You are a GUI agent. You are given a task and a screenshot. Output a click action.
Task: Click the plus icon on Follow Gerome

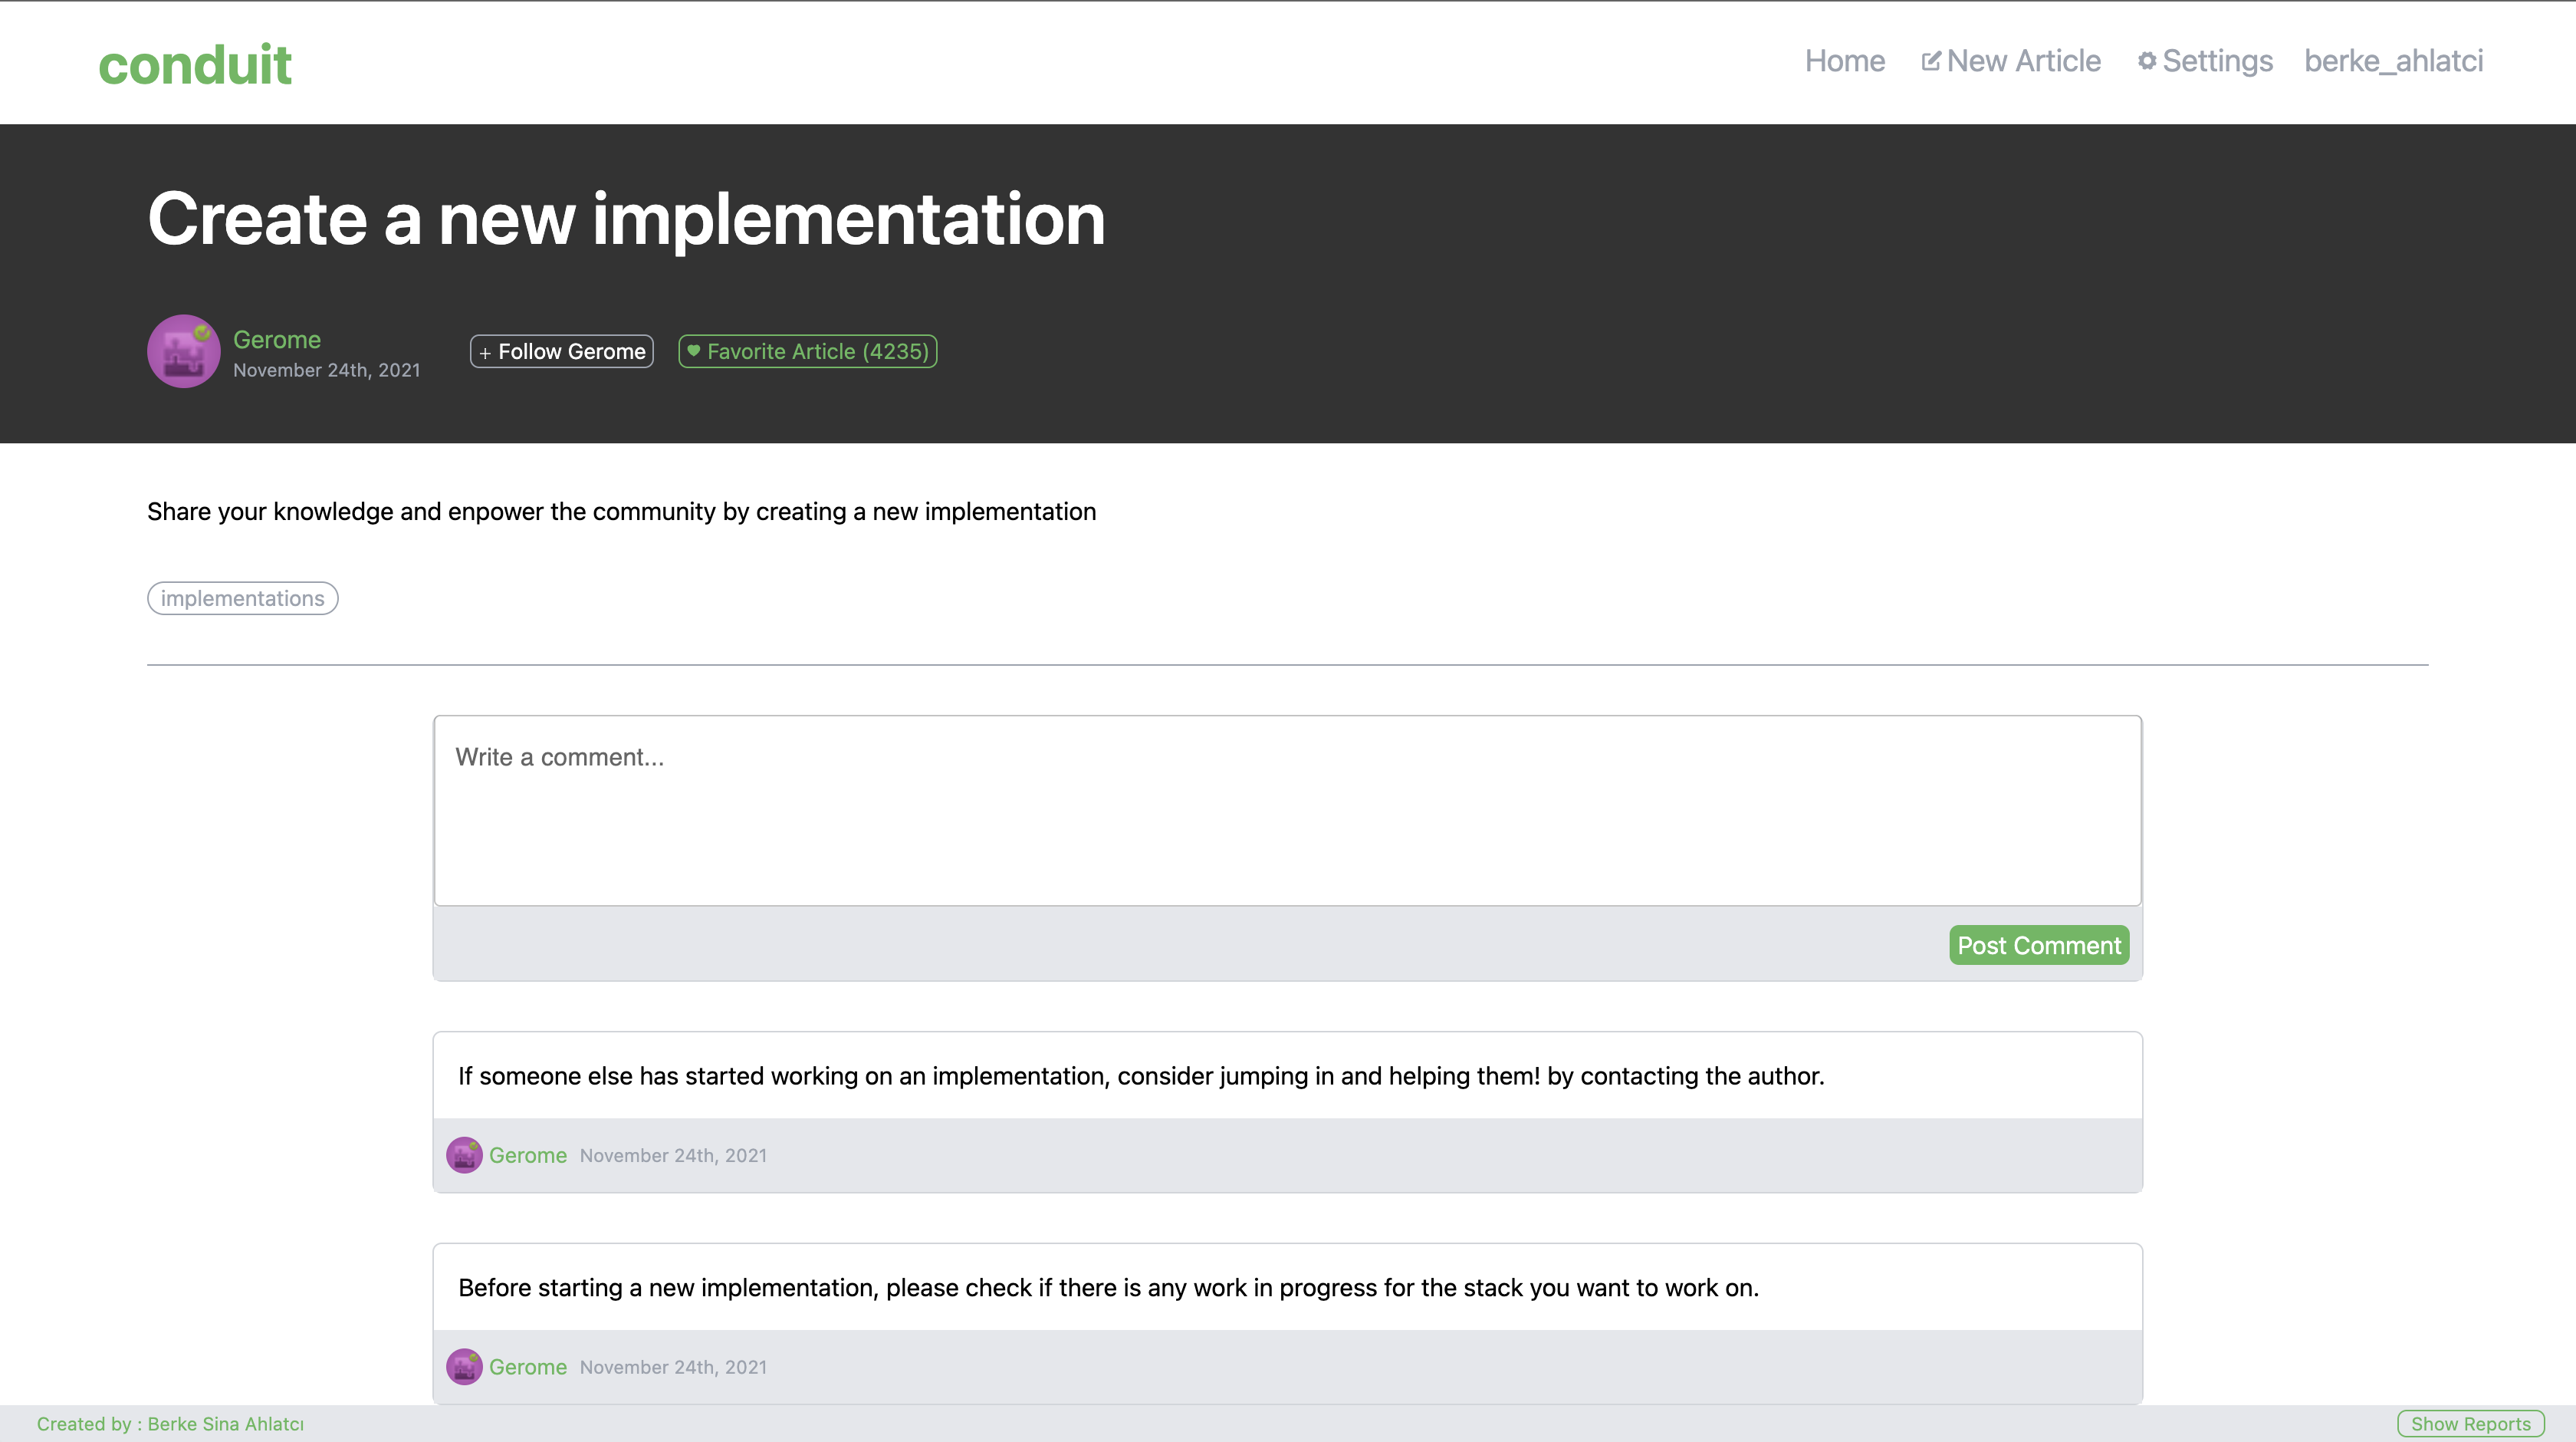pos(485,351)
